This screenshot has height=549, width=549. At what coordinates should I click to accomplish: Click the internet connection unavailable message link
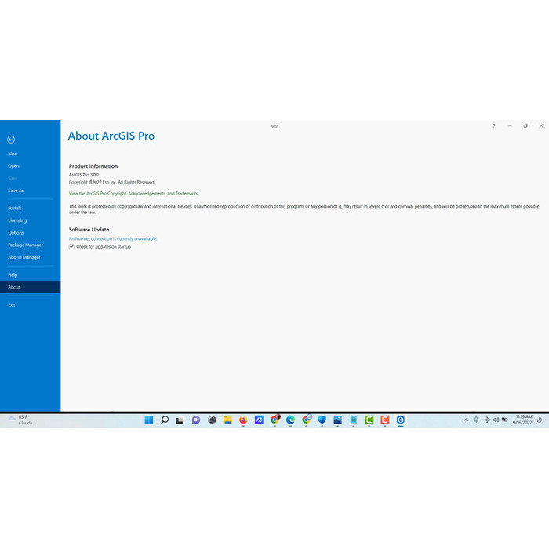113,238
